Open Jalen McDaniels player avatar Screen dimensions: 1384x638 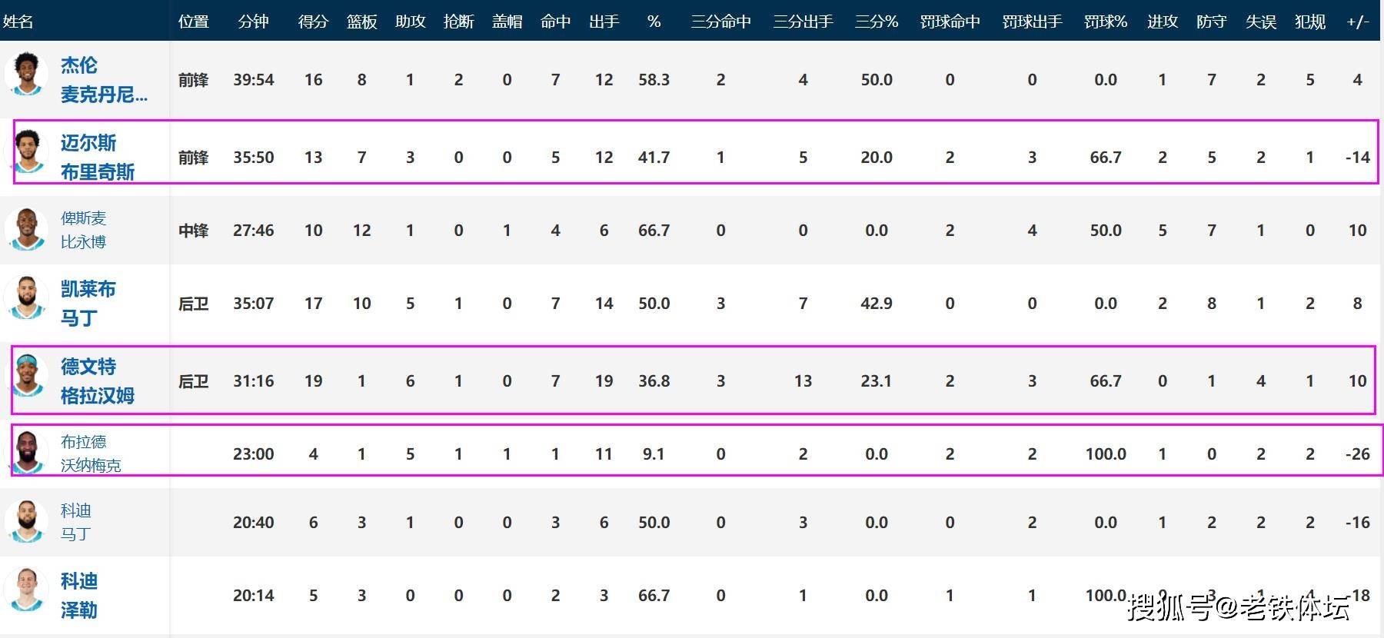pyautogui.click(x=27, y=74)
